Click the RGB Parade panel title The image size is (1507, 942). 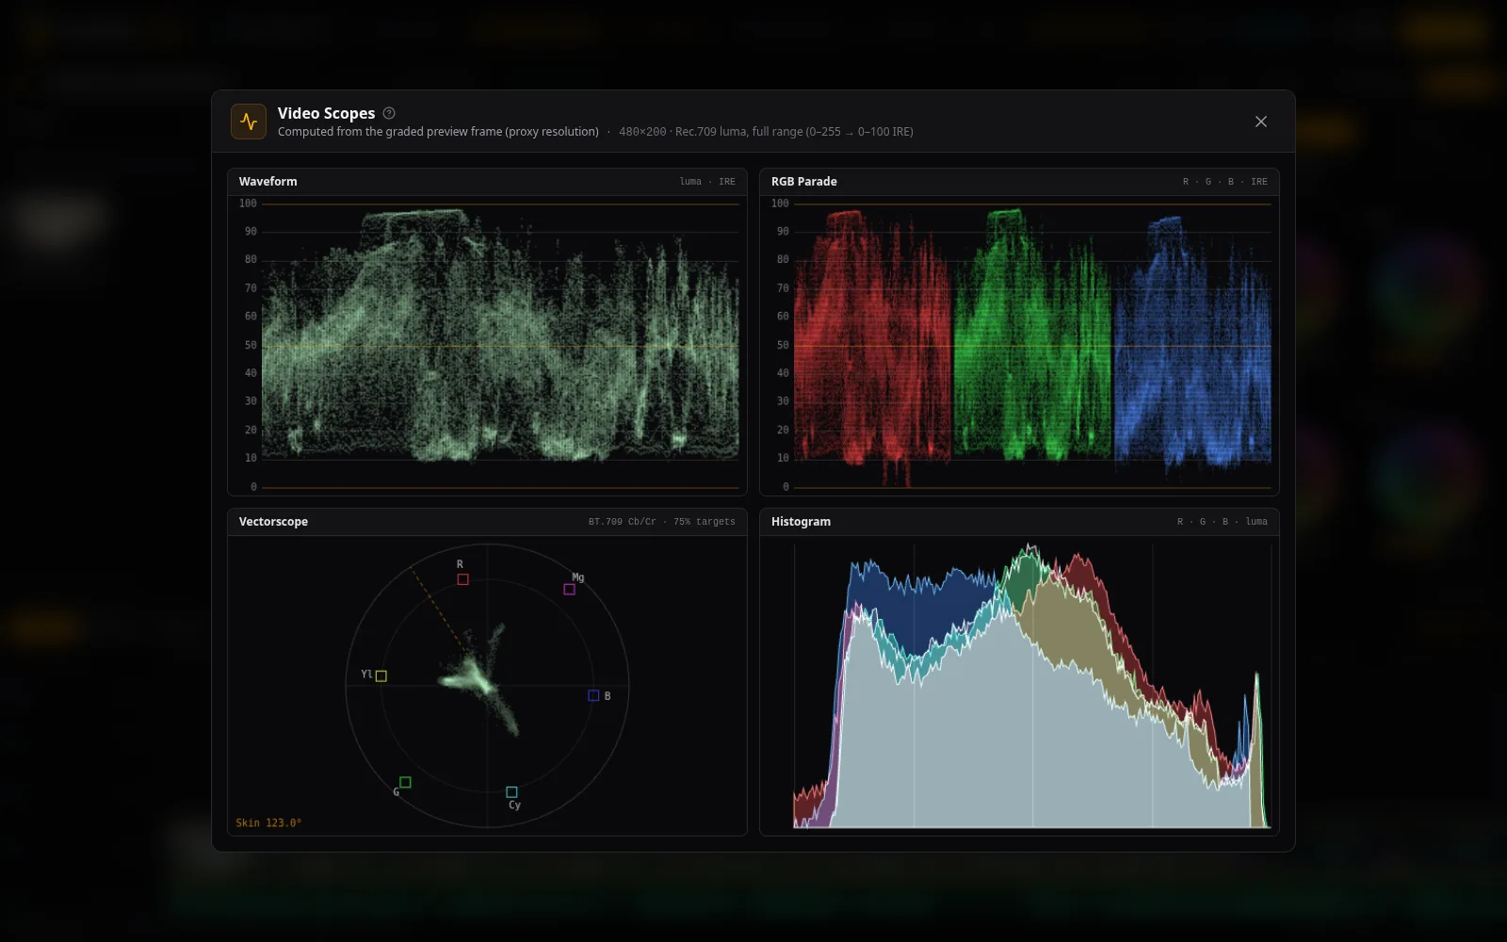tap(803, 182)
